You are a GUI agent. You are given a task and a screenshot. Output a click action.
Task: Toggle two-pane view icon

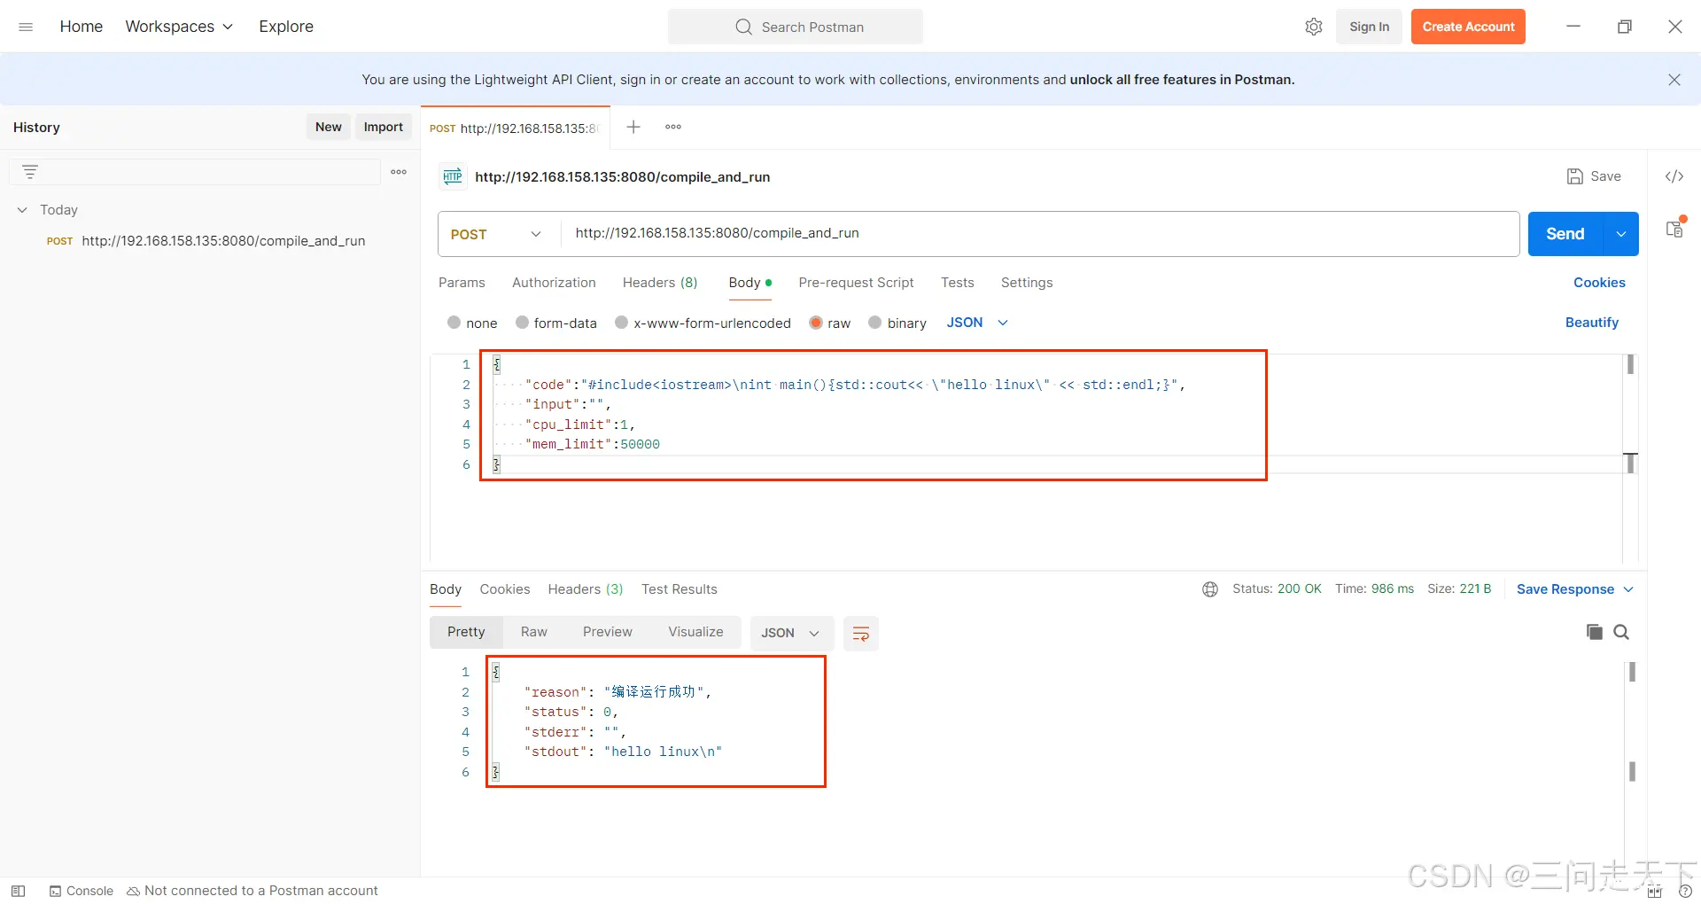1655,892
